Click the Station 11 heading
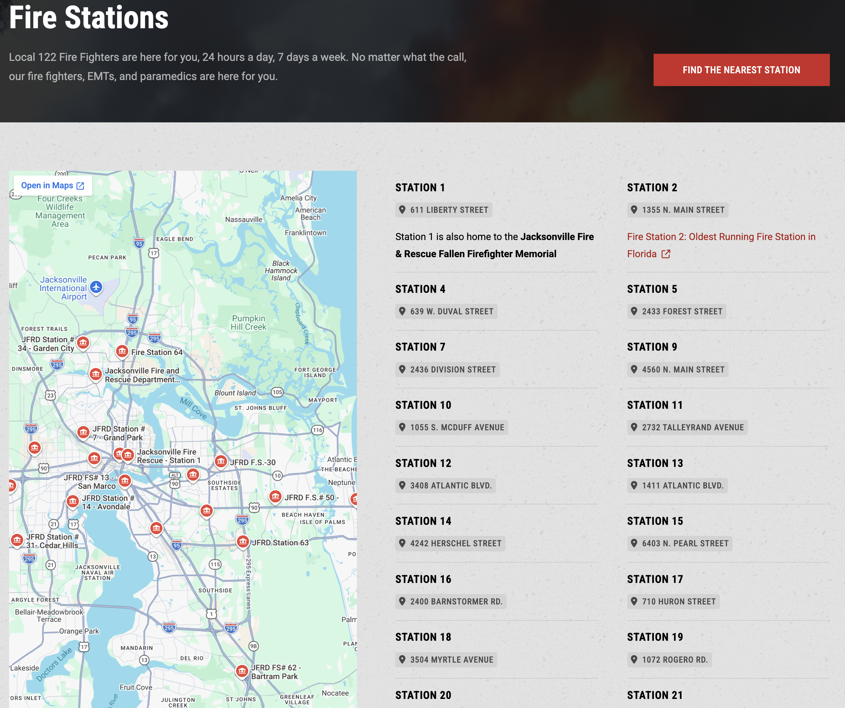Viewport: 845px width, 708px height. coord(655,405)
